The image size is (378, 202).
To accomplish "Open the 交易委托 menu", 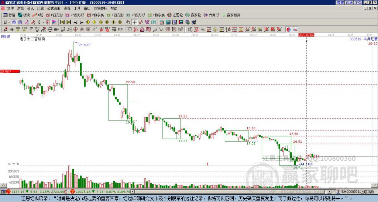I will [100, 8].
